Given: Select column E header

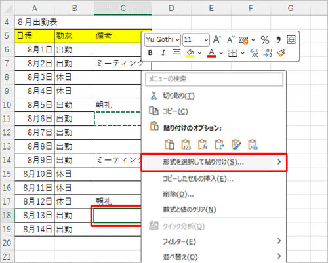Looking at the screenshot, I should 211,8.
